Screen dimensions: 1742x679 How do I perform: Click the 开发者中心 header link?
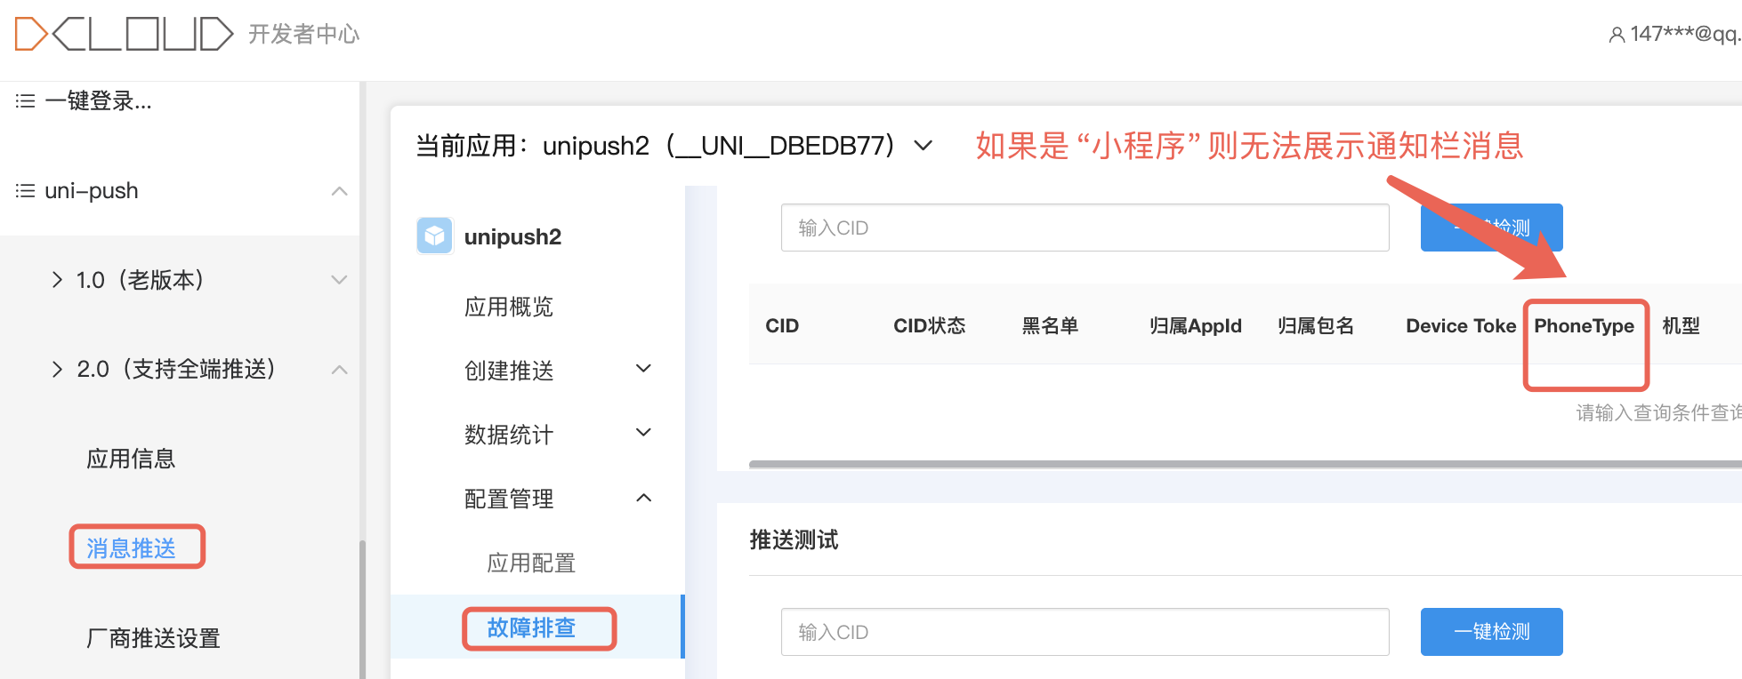pyautogui.click(x=304, y=35)
